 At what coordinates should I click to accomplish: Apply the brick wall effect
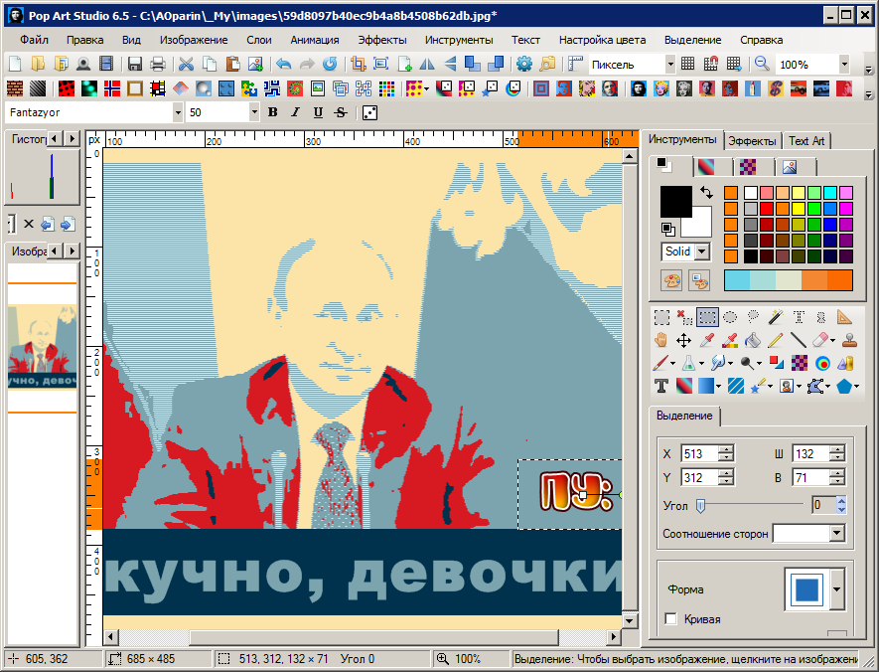point(15,88)
